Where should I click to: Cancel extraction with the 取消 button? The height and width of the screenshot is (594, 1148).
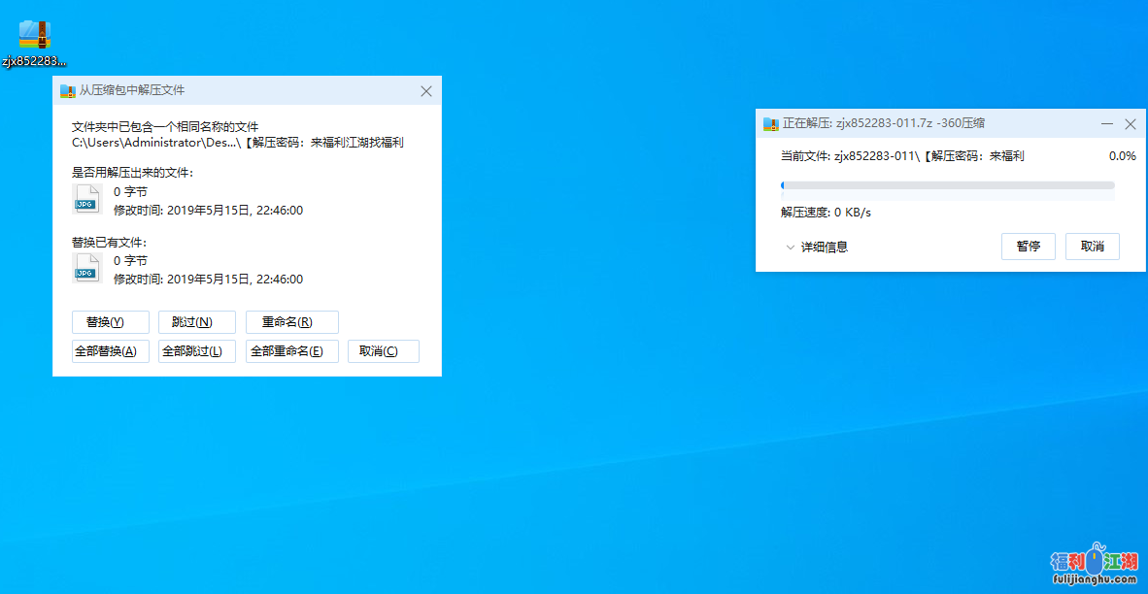[1092, 247]
